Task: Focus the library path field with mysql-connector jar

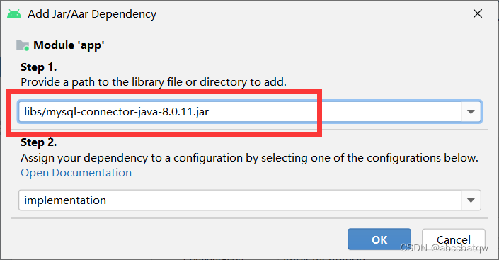Action: pos(240,112)
